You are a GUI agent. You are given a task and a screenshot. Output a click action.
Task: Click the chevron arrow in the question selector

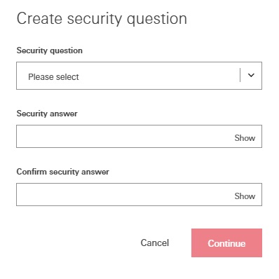pyautogui.click(x=251, y=75)
